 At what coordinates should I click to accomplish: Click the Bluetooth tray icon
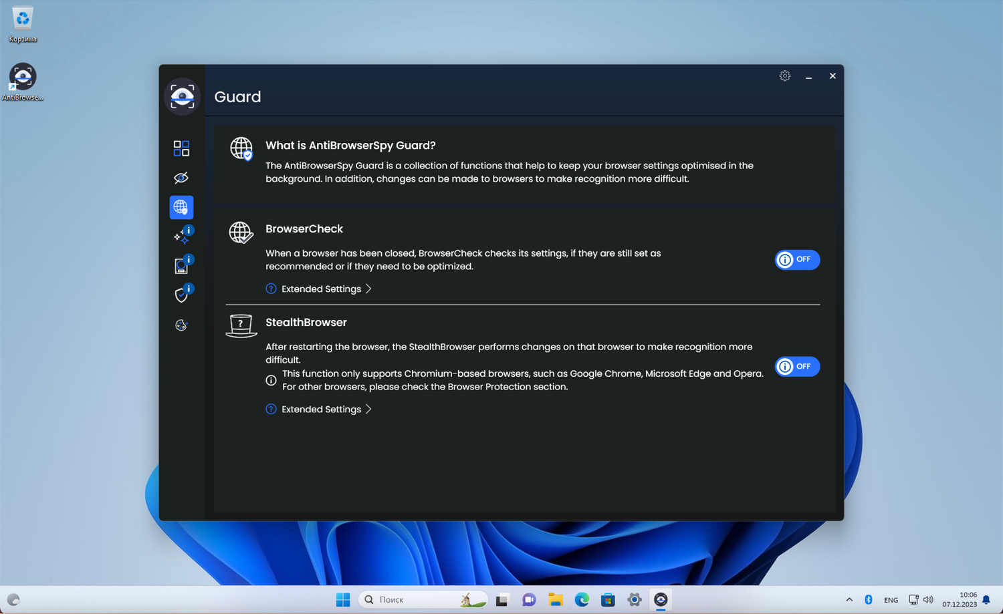[869, 600]
